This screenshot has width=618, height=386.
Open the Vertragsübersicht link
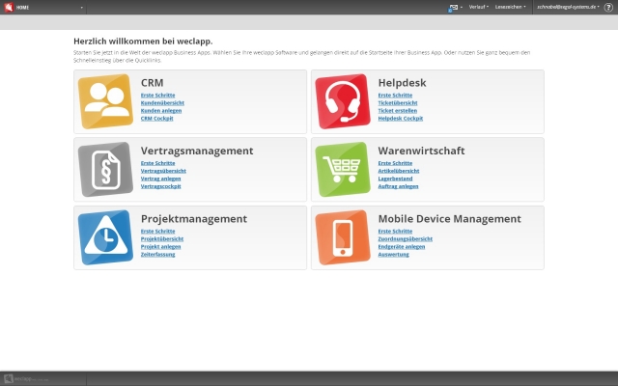[x=163, y=171]
